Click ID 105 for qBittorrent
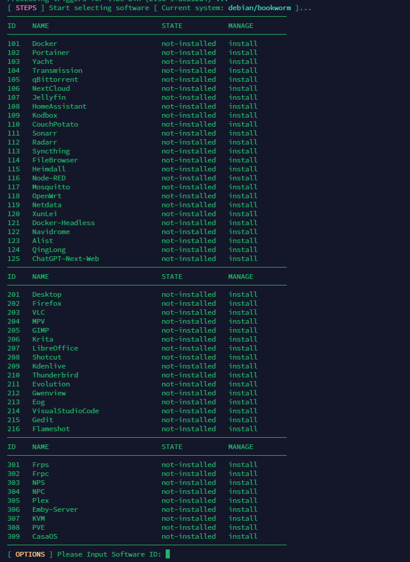Image resolution: width=410 pixels, height=562 pixels. point(14,79)
